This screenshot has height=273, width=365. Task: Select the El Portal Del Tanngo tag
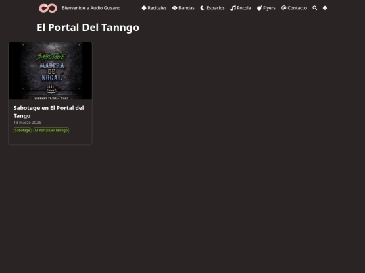click(x=51, y=131)
